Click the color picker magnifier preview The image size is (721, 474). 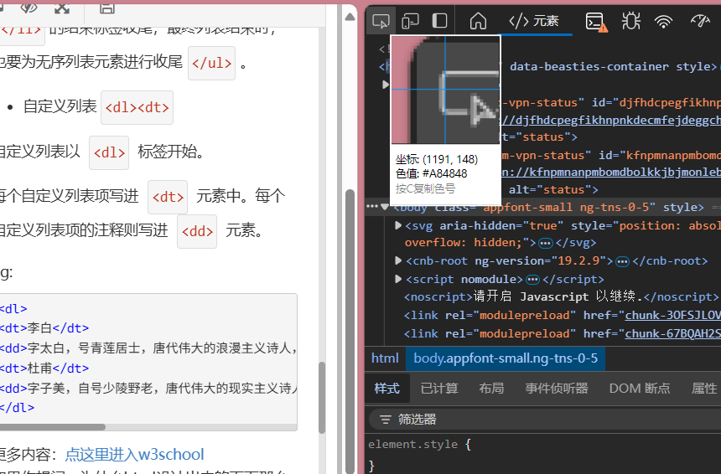tap(445, 90)
